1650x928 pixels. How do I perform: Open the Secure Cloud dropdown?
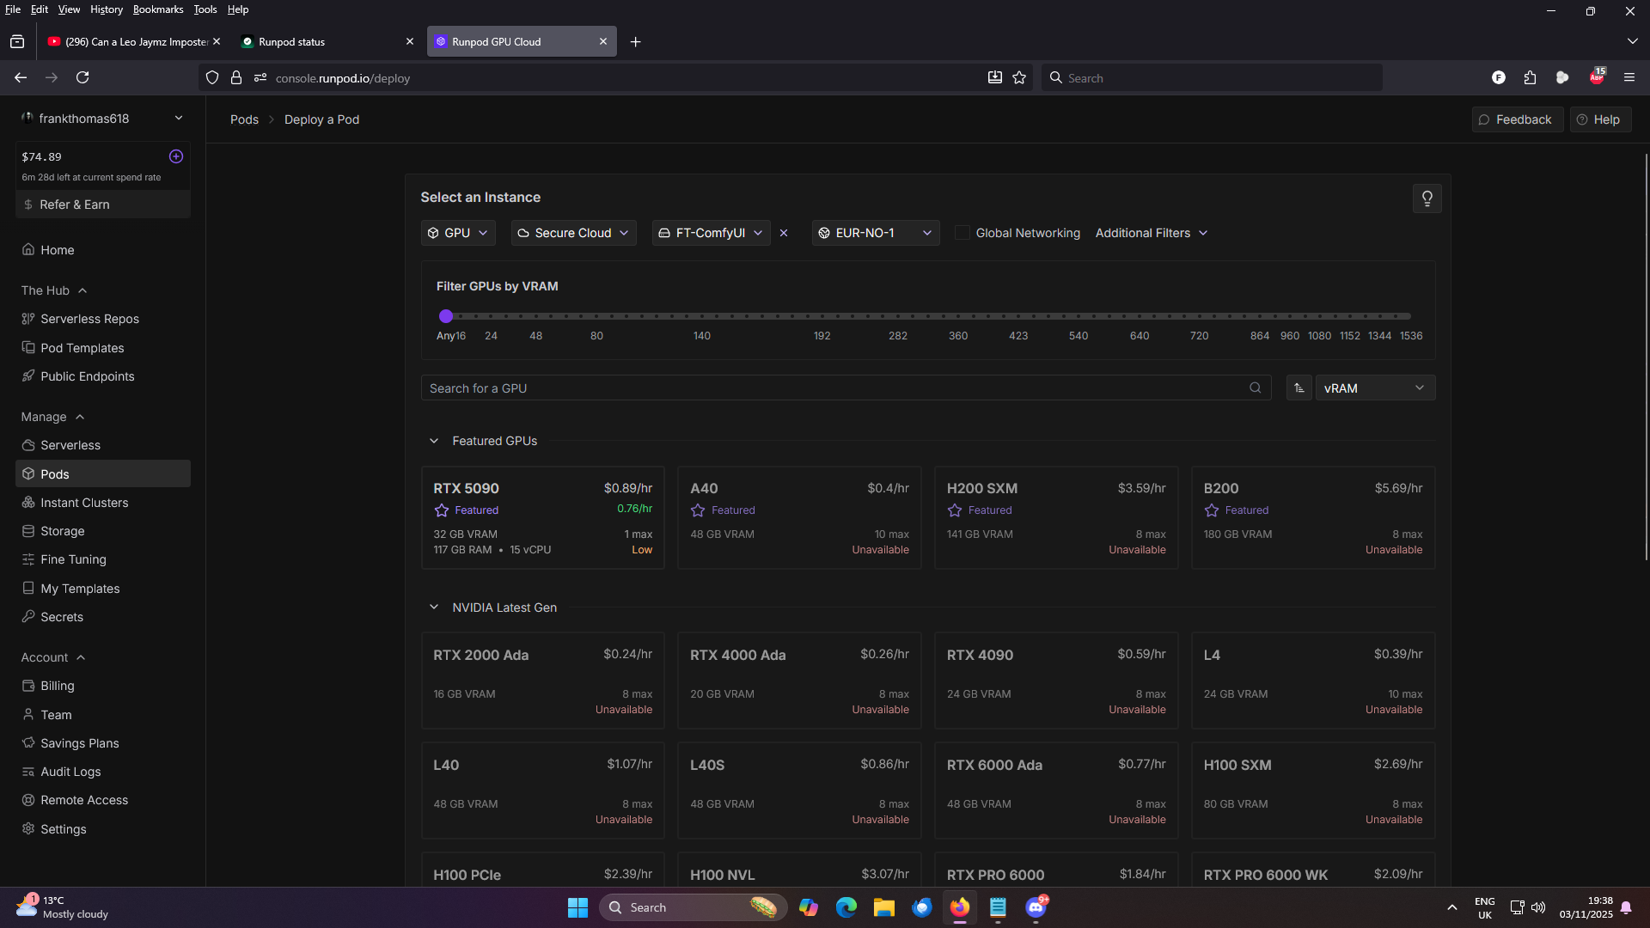pos(573,233)
